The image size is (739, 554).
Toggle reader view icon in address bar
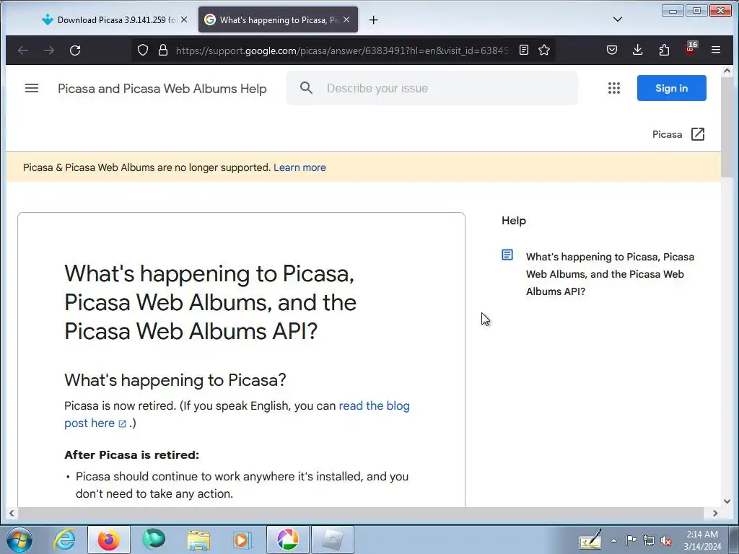tap(524, 50)
